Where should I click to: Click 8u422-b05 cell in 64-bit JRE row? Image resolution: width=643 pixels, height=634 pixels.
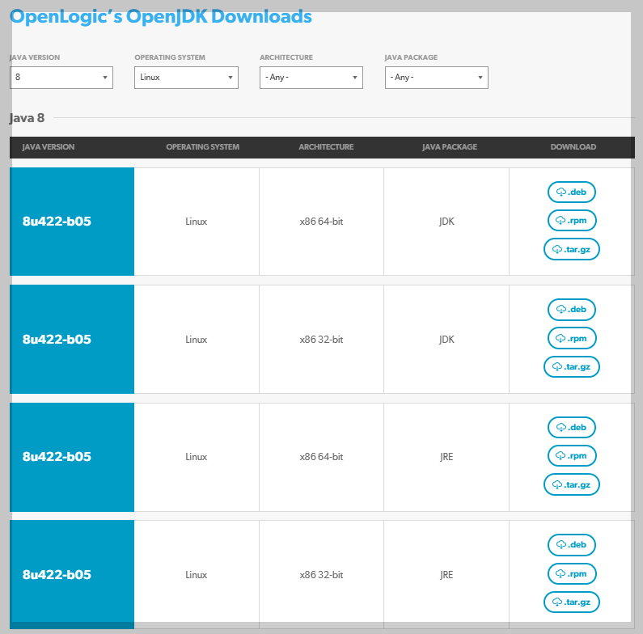click(x=72, y=457)
